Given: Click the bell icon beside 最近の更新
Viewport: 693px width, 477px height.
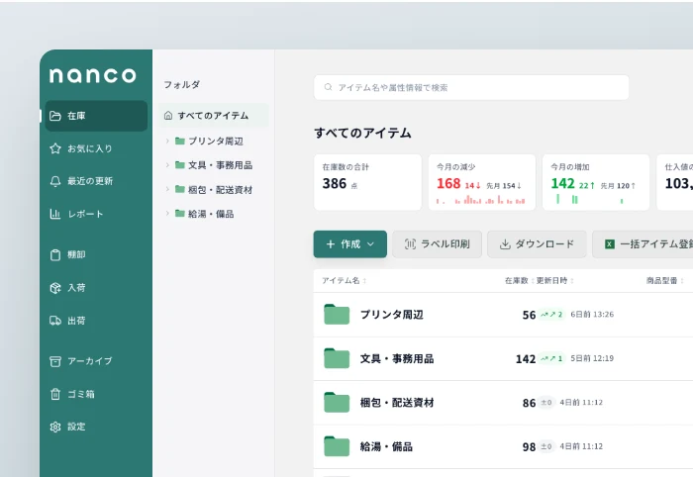Looking at the screenshot, I should [55, 181].
